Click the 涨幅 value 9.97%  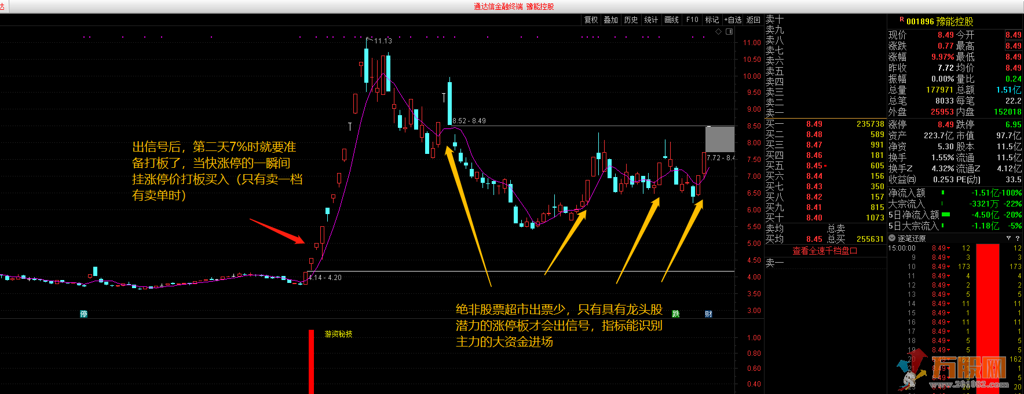942,57
